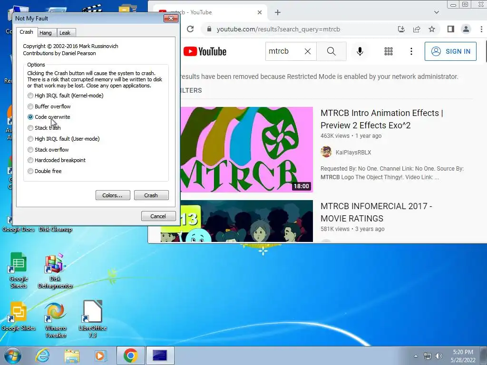487x365 pixels.
Task: Open the Leak tab
Action: tap(65, 33)
